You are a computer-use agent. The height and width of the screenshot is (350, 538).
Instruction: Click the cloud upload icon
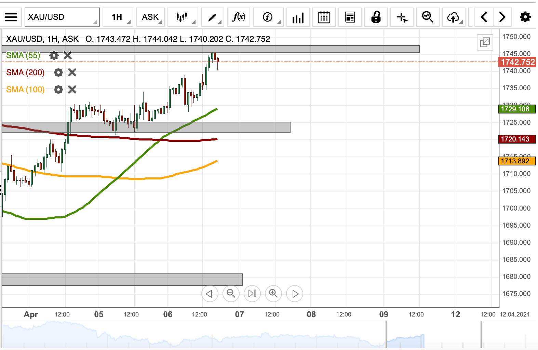click(x=454, y=17)
